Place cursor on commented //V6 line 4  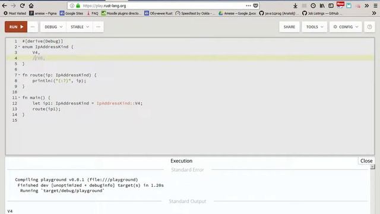(39, 58)
